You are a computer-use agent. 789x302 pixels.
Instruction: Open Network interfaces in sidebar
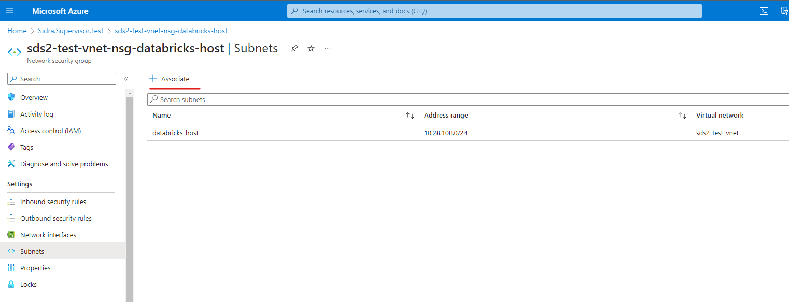(48, 235)
